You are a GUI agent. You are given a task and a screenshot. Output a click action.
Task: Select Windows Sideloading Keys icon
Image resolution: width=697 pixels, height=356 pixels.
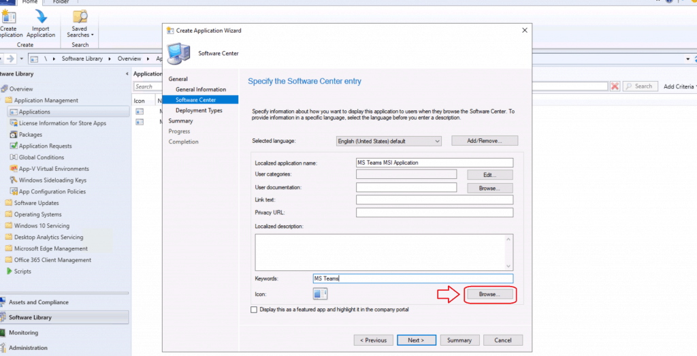(14, 180)
